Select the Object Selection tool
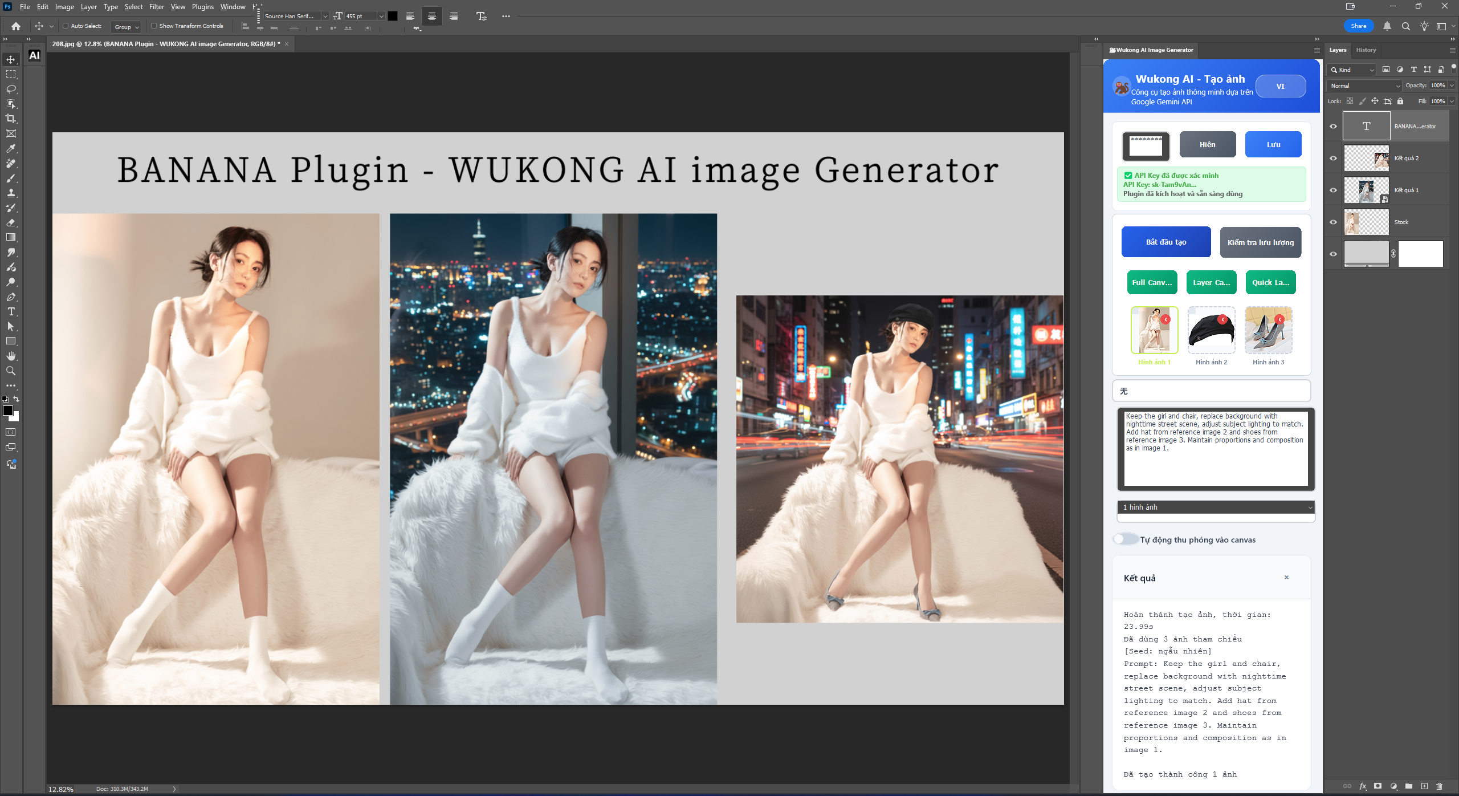This screenshot has height=796, width=1459. 11,104
